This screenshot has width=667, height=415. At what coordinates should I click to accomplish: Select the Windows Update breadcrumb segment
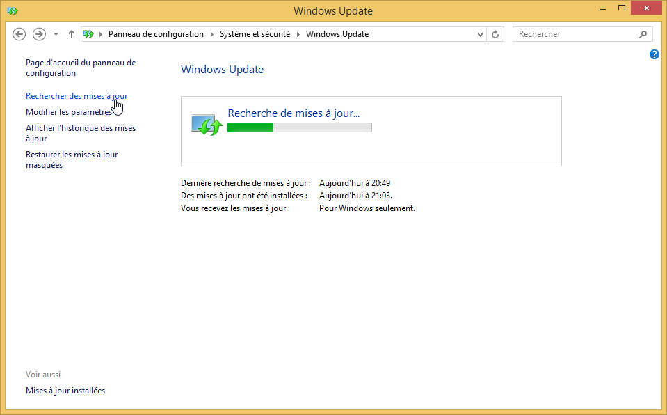pos(337,34)
